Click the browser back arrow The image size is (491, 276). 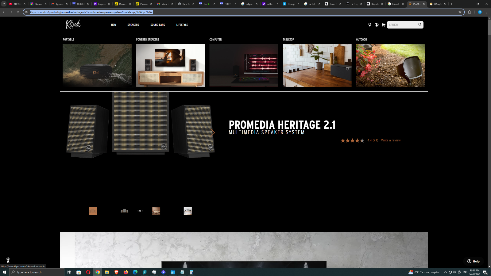[x=4, y=12]
